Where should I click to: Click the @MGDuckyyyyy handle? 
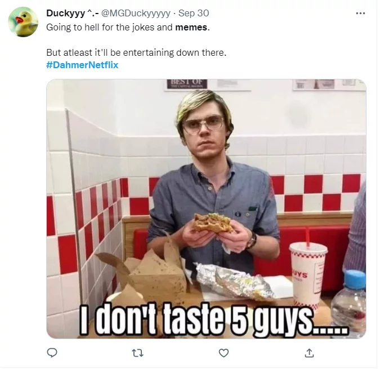[136, 14]
